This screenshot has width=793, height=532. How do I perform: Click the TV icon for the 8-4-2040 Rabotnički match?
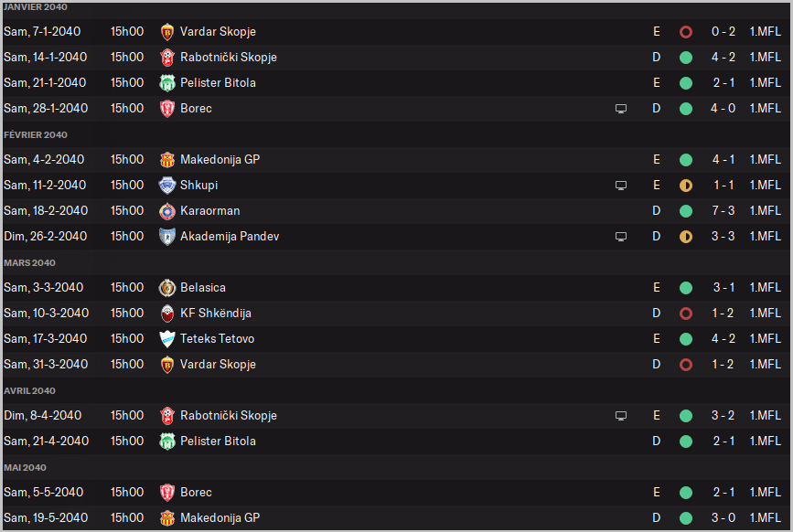[x=621, y=416]
